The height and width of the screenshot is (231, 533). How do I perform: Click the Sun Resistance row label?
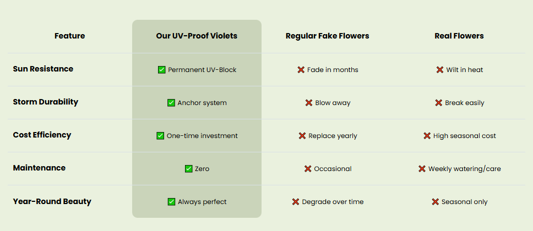pos(43,69)
